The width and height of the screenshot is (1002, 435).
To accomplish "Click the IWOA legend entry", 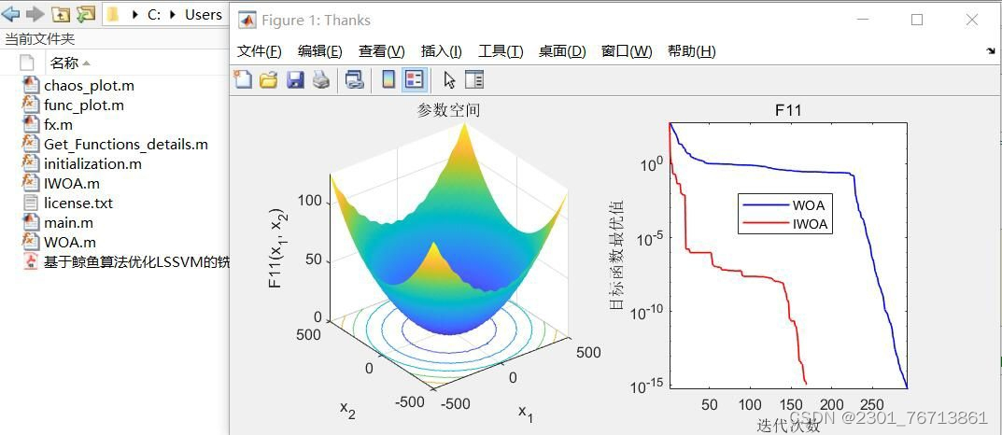I will coord(786,223).
